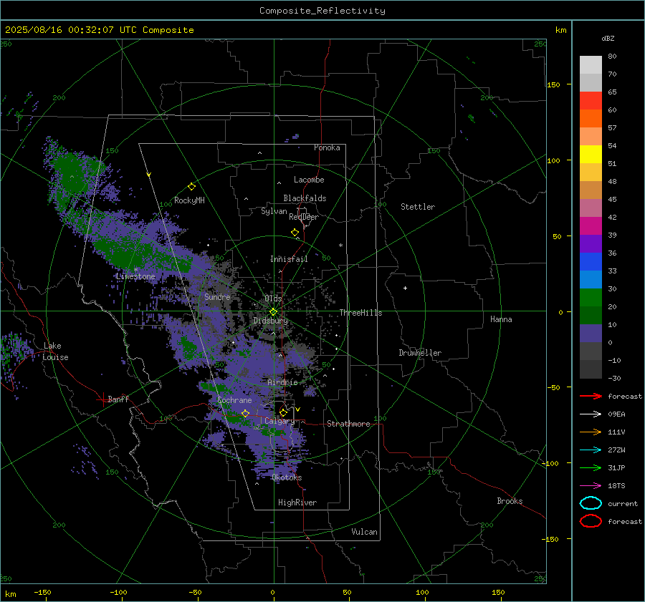645x602 pixels.
Task: Click the Composite_Reflectivity title text
Action: [x=322, y=11]
